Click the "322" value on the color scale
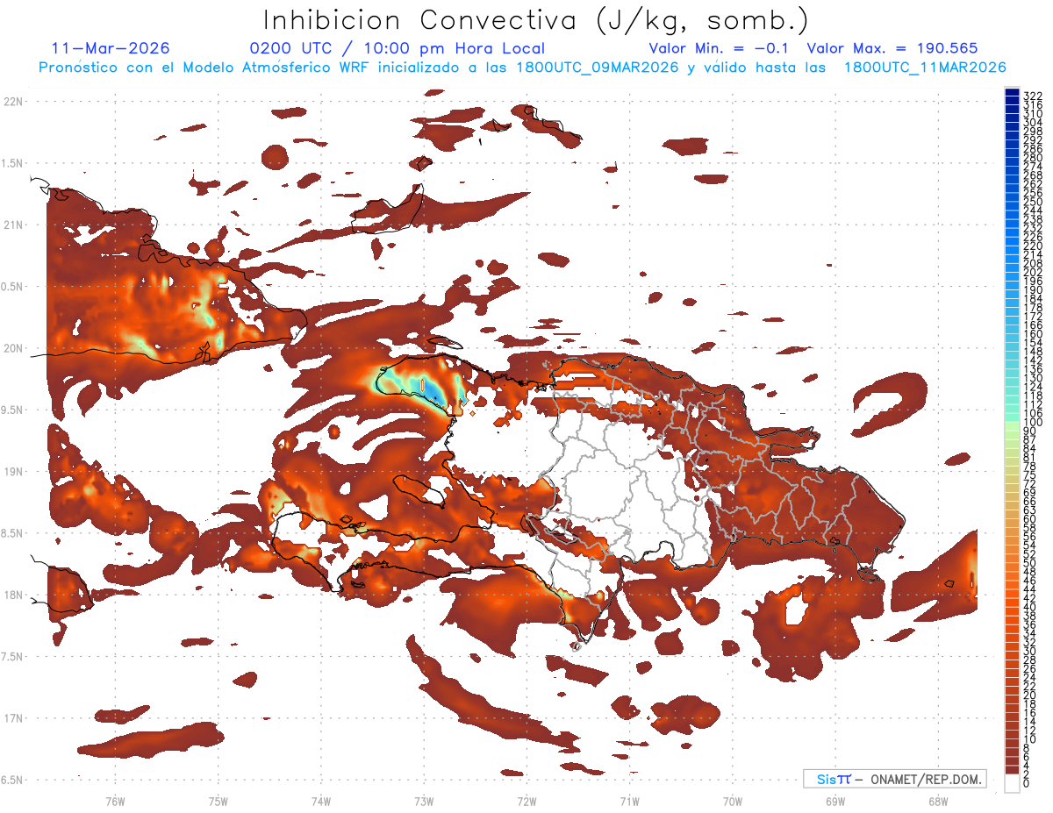The height and width of the screenshot is (813, 1053). [1033, 96]
